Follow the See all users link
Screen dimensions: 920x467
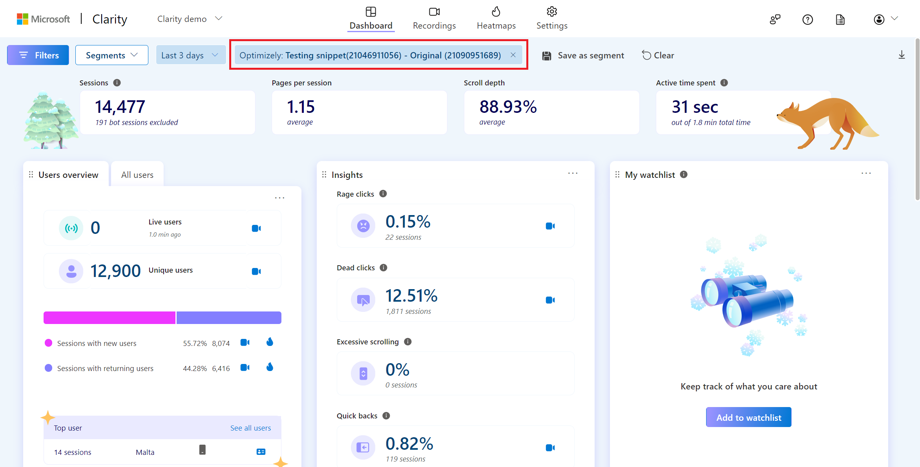click(250, 428)
